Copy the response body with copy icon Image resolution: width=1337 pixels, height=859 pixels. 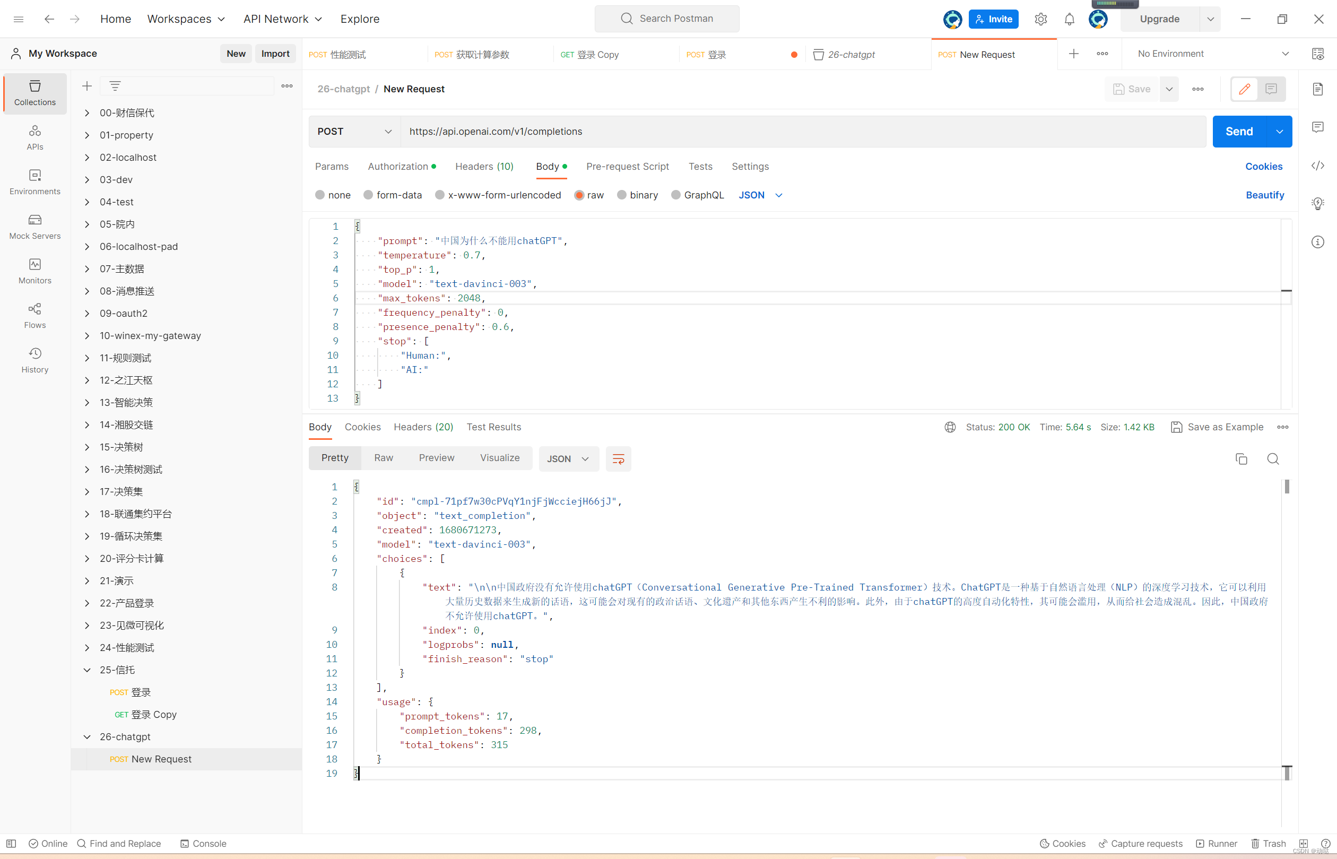coord(1241,458)
